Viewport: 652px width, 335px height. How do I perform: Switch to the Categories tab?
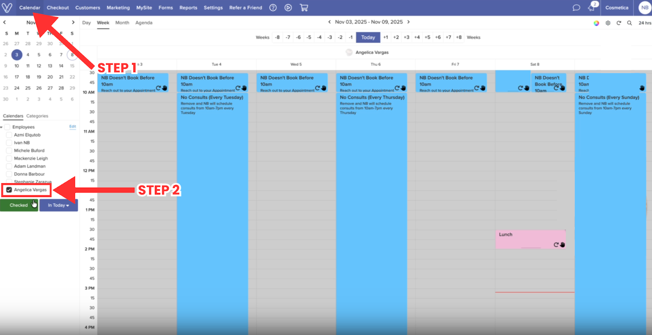(x=37, y=116)
